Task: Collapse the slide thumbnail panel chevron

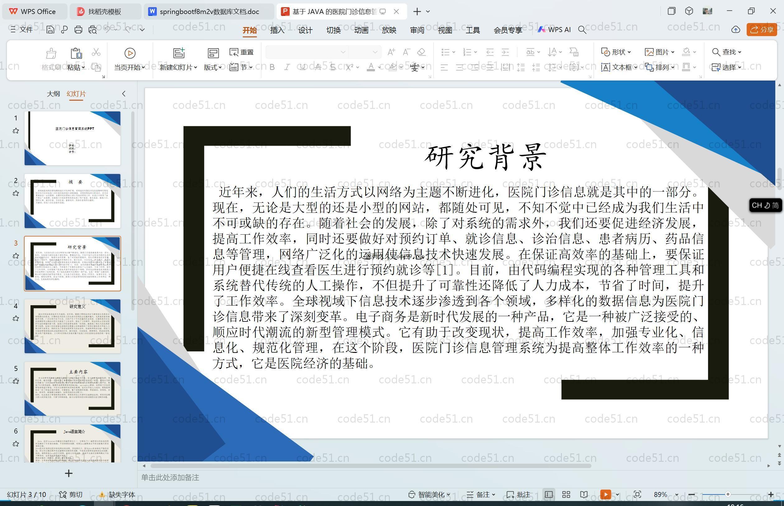Action: [124, 94]
